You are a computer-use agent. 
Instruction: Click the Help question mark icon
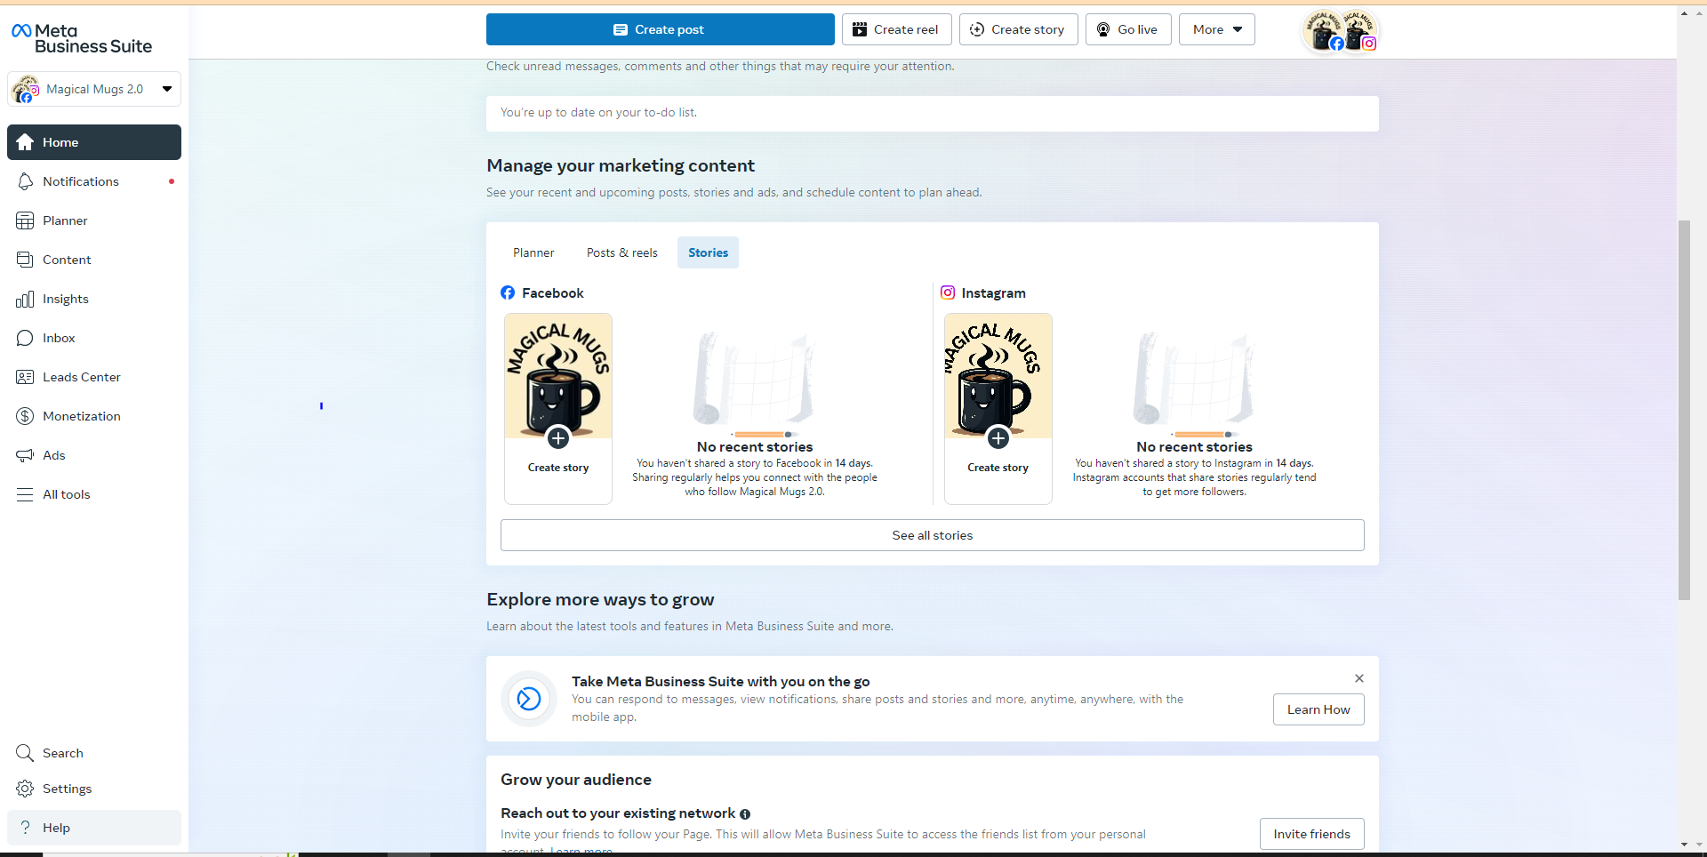(25, 828)
